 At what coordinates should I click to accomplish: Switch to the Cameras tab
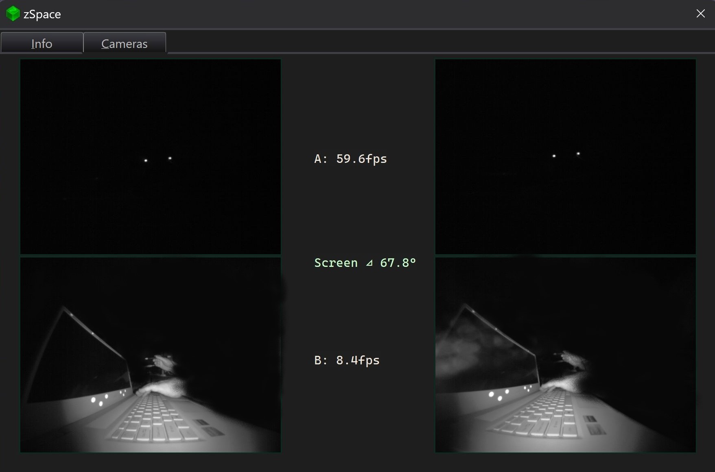click(124, 43)
